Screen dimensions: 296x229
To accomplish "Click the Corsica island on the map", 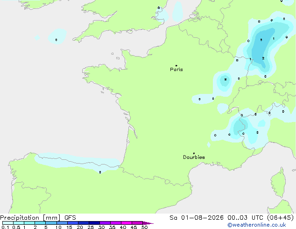I will pos(279,182).
